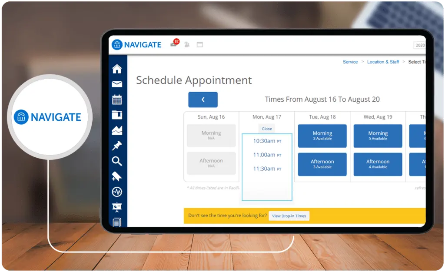
Task: Expand Wednesday Morning 5 Available
Action: pyautogui.click(x=378, y=136)
